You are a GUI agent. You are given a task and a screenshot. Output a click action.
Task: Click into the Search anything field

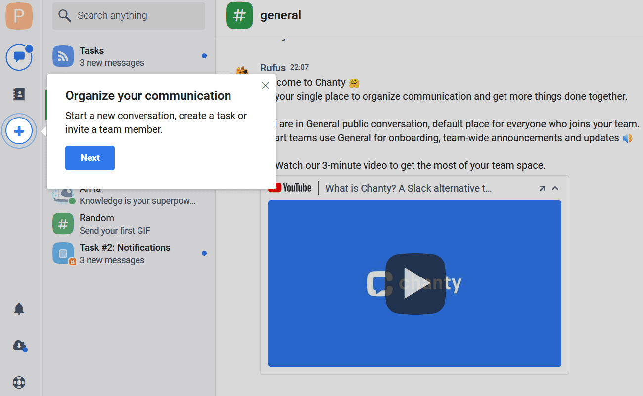129,16
